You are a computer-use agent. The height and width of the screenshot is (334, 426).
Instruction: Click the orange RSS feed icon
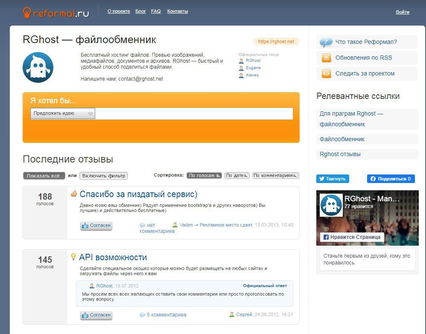coord(326,58)
